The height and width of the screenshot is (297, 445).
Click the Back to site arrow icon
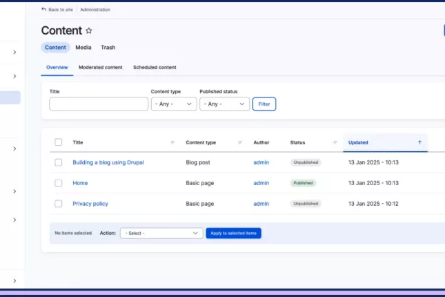[43, 10]
